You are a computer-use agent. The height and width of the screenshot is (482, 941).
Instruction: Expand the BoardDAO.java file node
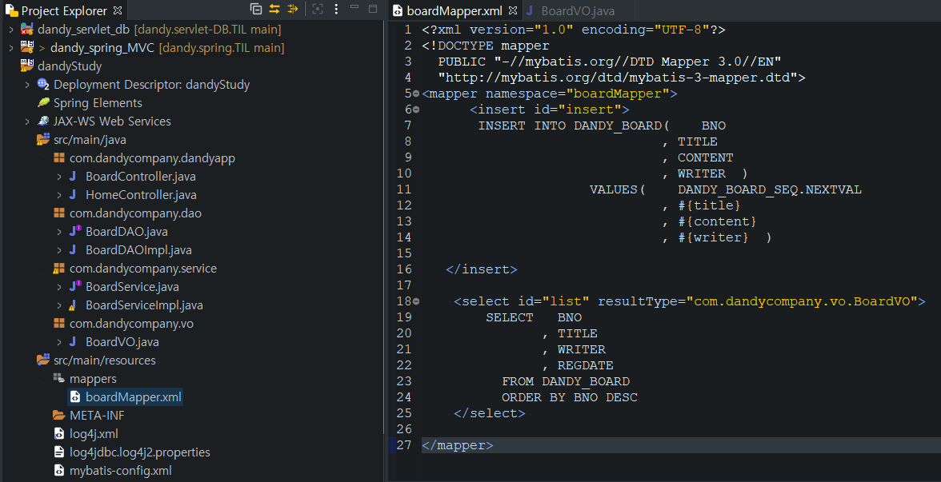[x=59, y=232]
